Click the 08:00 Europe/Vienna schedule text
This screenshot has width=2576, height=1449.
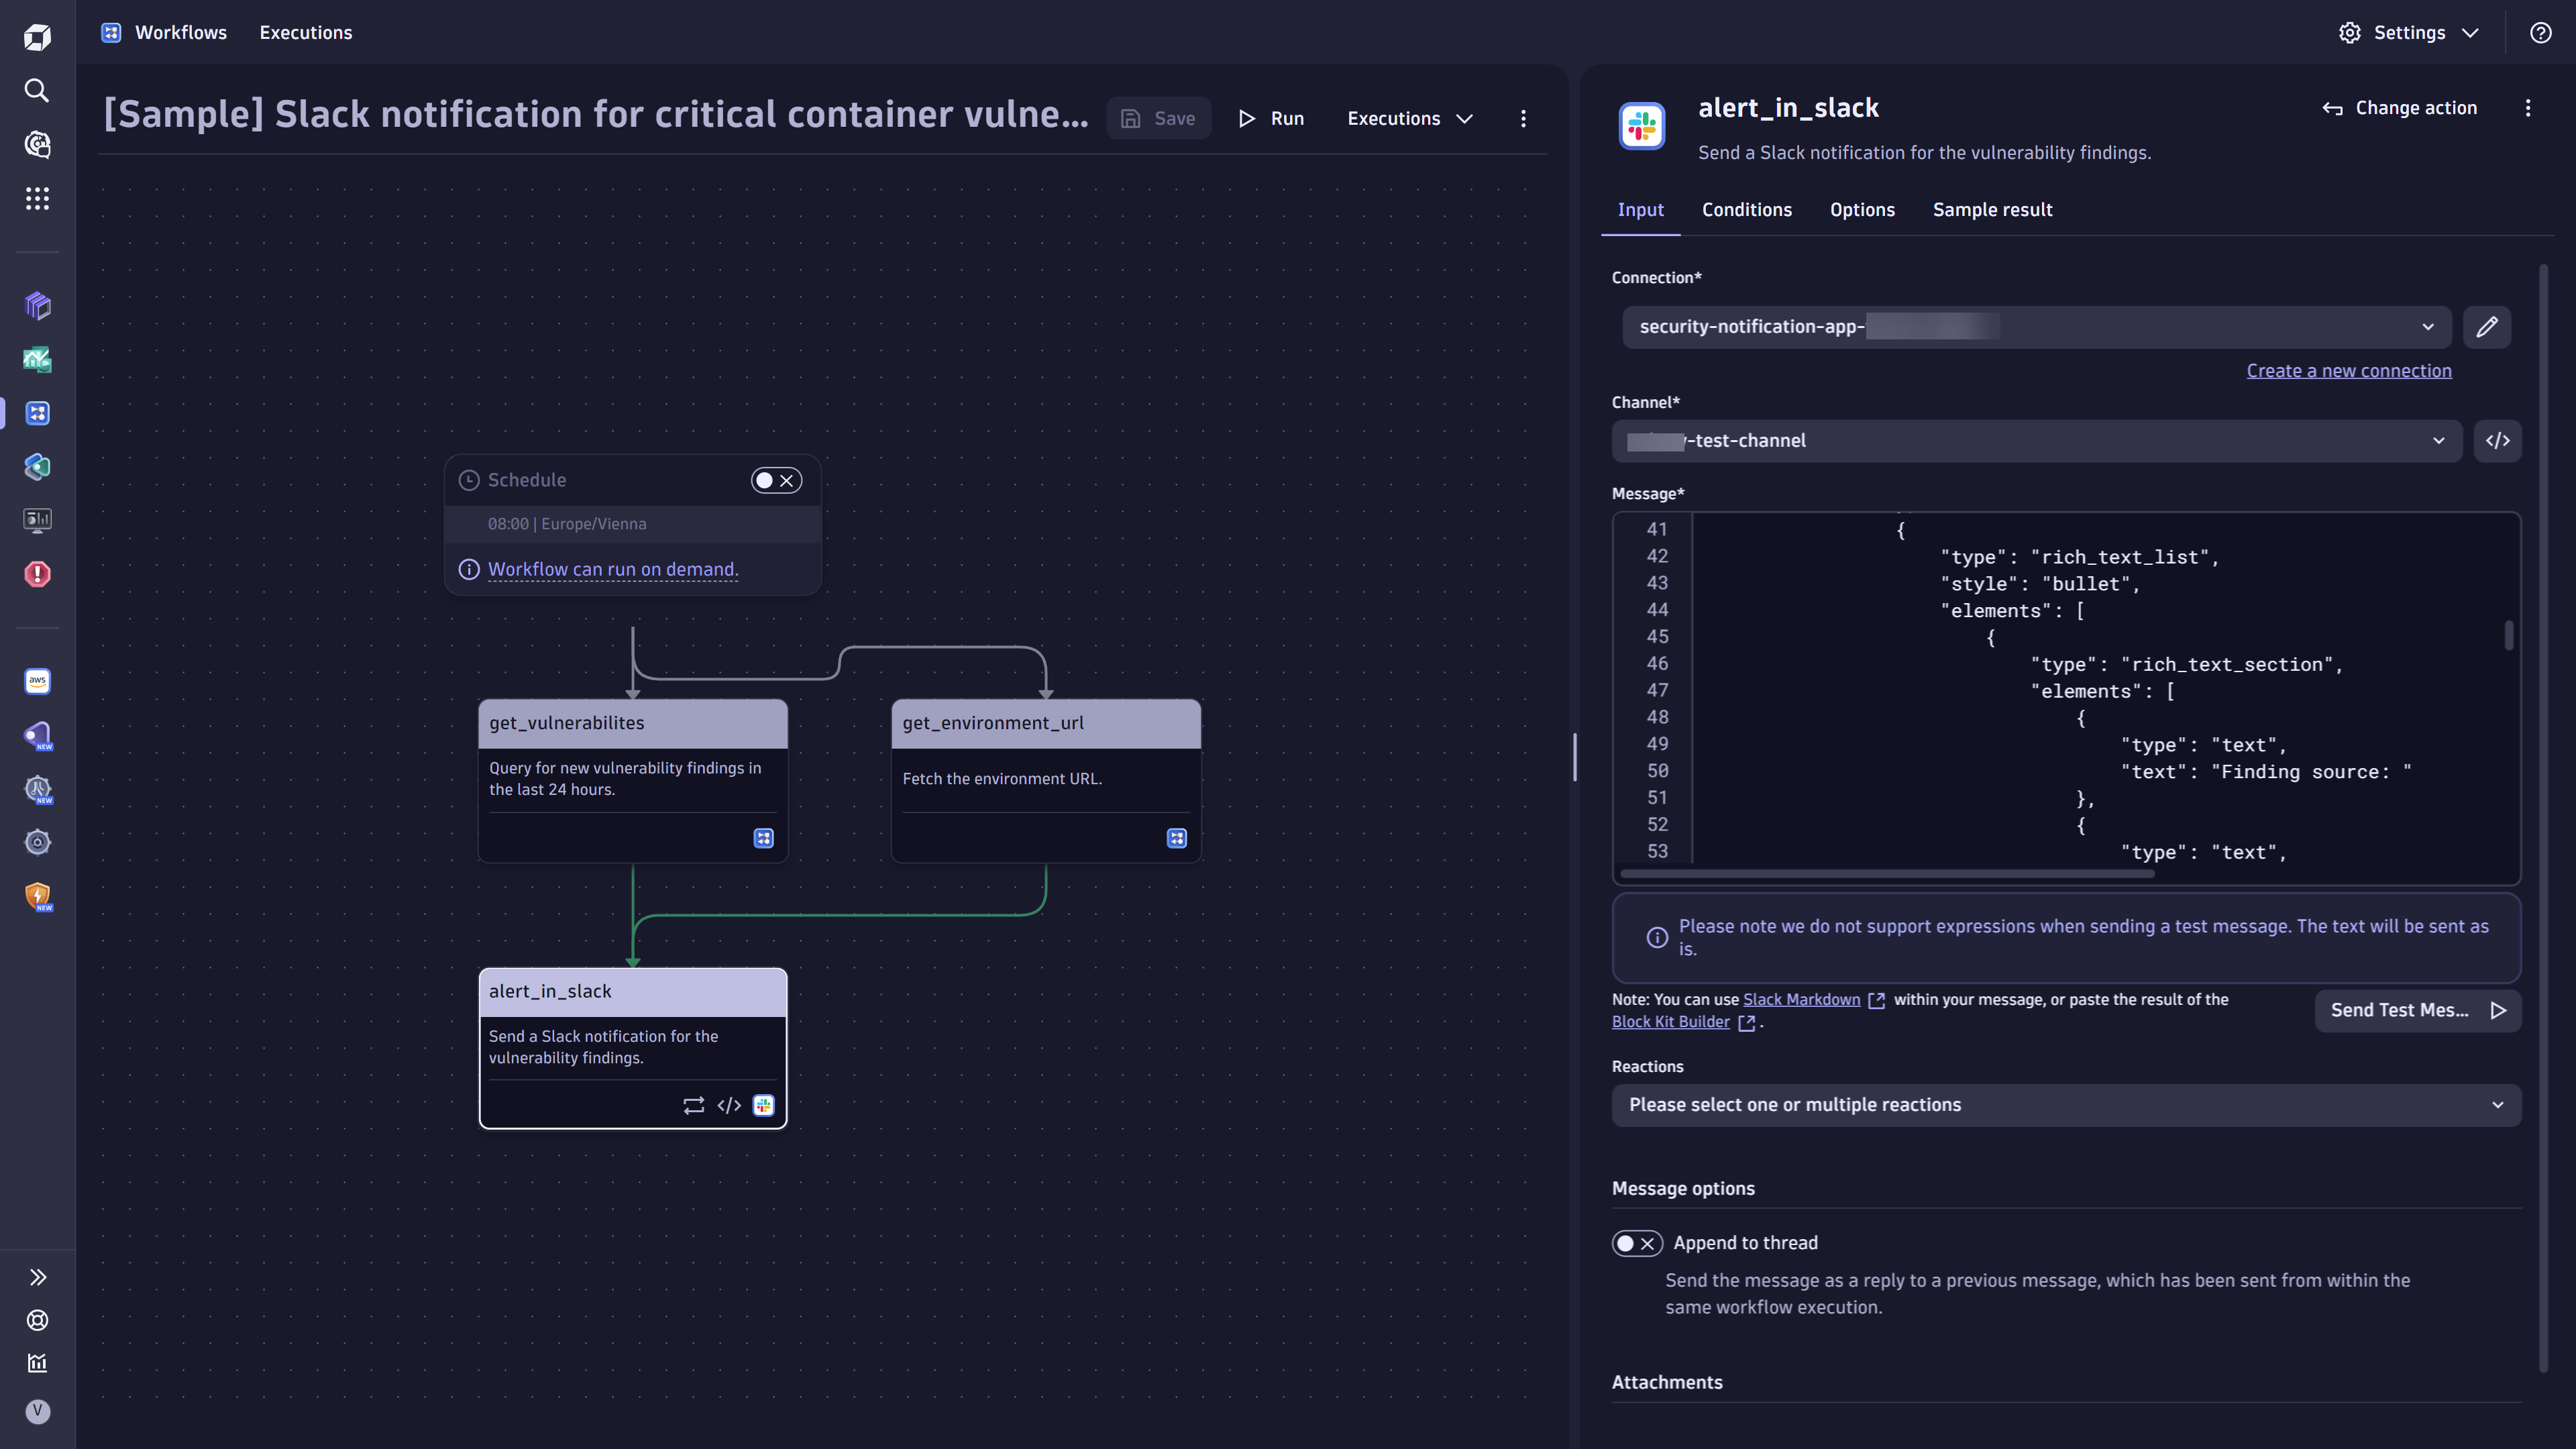point(567,524)
